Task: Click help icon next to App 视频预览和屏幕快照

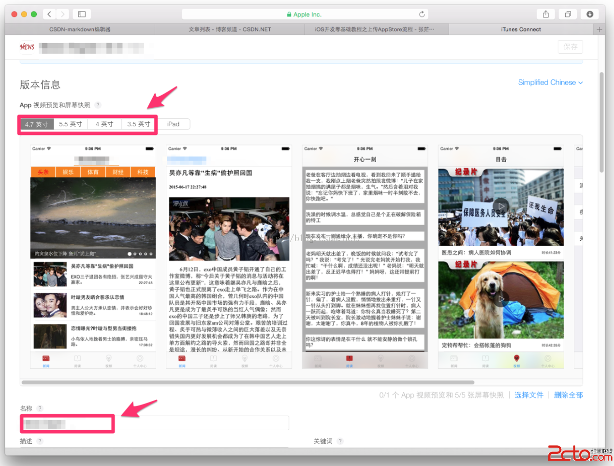Action: [x=98, y=105]
